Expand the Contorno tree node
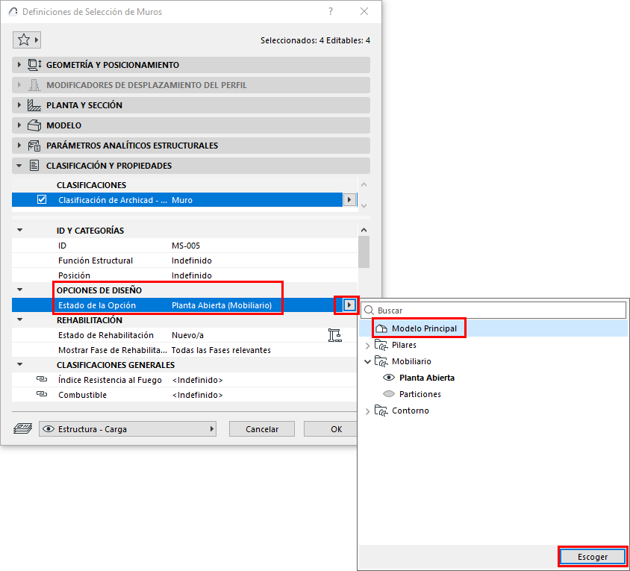Viewport: 630px width, 571px height. [367, 411]
